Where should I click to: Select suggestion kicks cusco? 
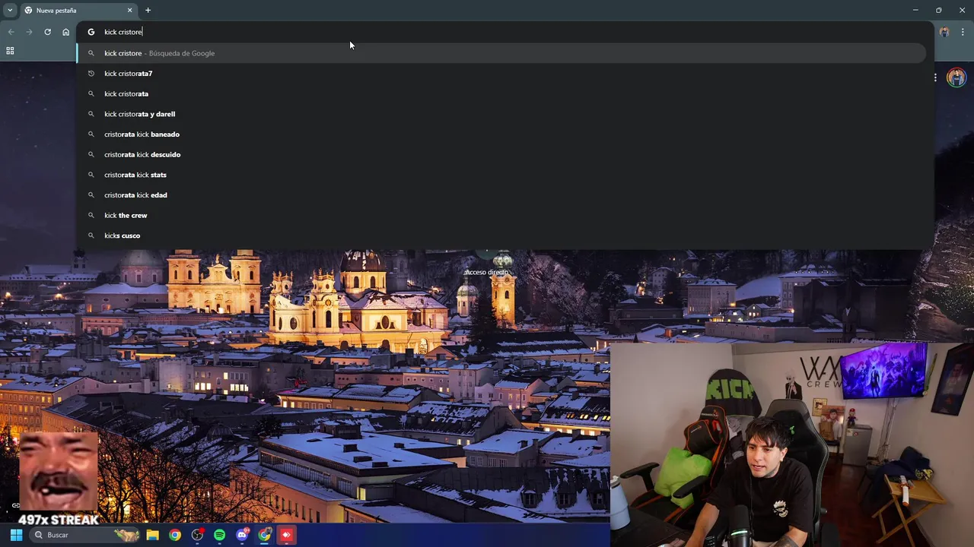pos(501,236)
